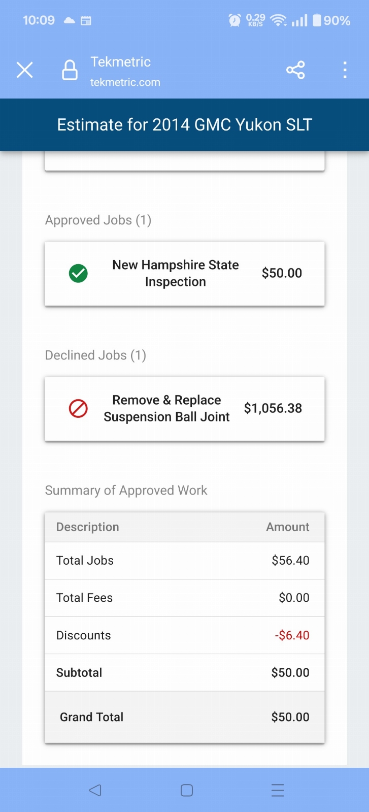Select the Total Jobs row
Image resolution: width=369 pixels, height=812 pixels.
(185, 561)
